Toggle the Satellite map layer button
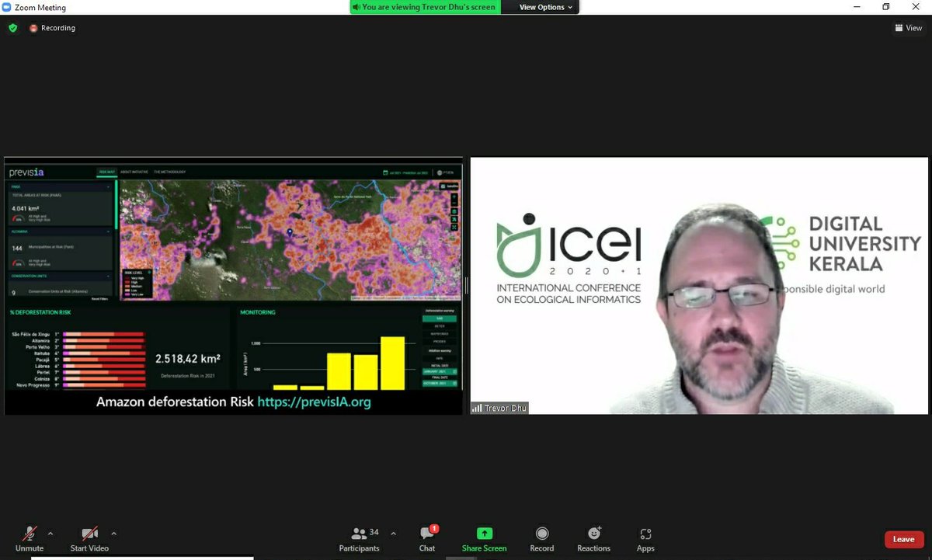Viewport: 932px width, 560px height. point(449,186)
